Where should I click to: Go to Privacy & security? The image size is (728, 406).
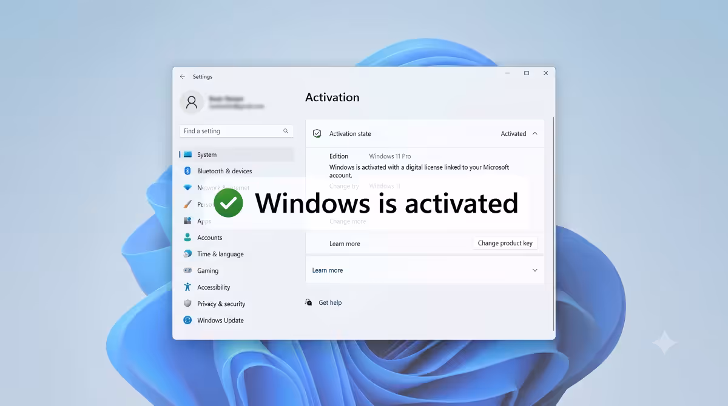237,304
